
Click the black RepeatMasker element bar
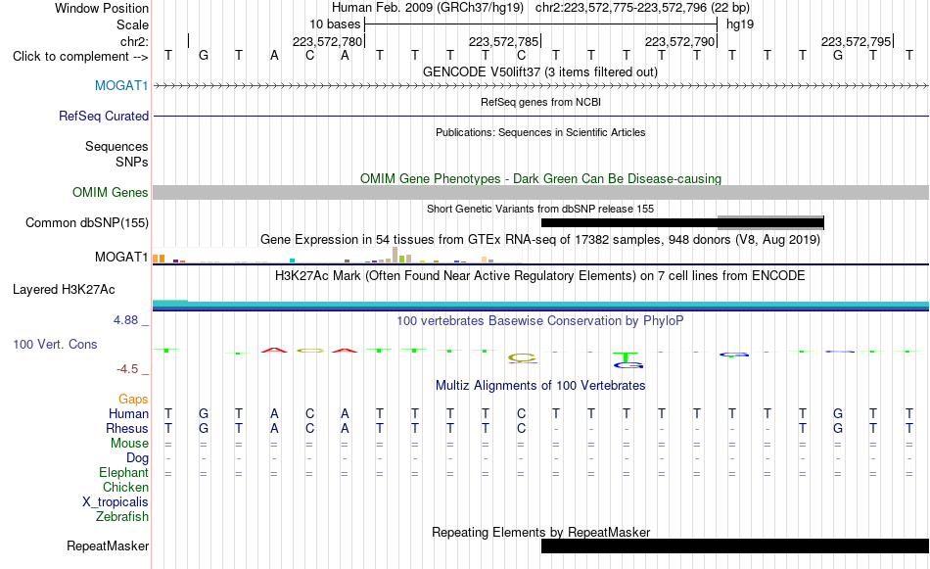[x=735, y=545]
